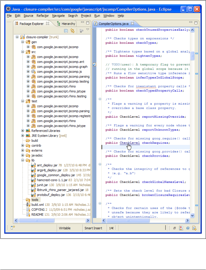This screenshot has height=270, width=206.
Task: Fold the checkGlobalNamesLevel Javadoc comment
Action: tap(100, 164)
